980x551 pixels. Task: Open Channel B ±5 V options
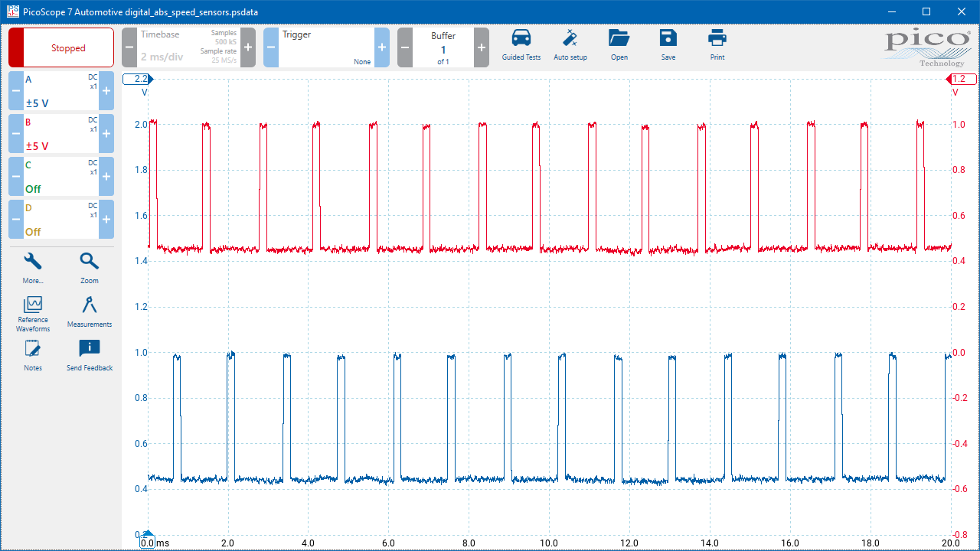pos(61,134)
